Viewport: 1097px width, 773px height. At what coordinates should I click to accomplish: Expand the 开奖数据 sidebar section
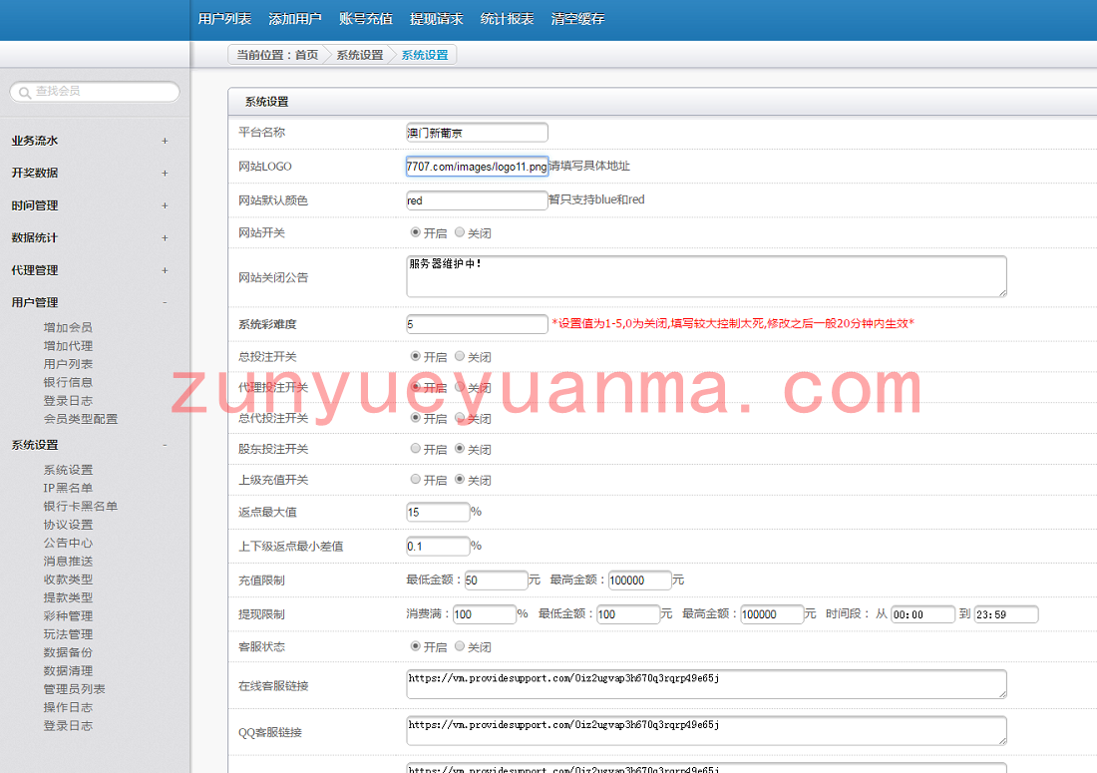(x=165, y=173)
